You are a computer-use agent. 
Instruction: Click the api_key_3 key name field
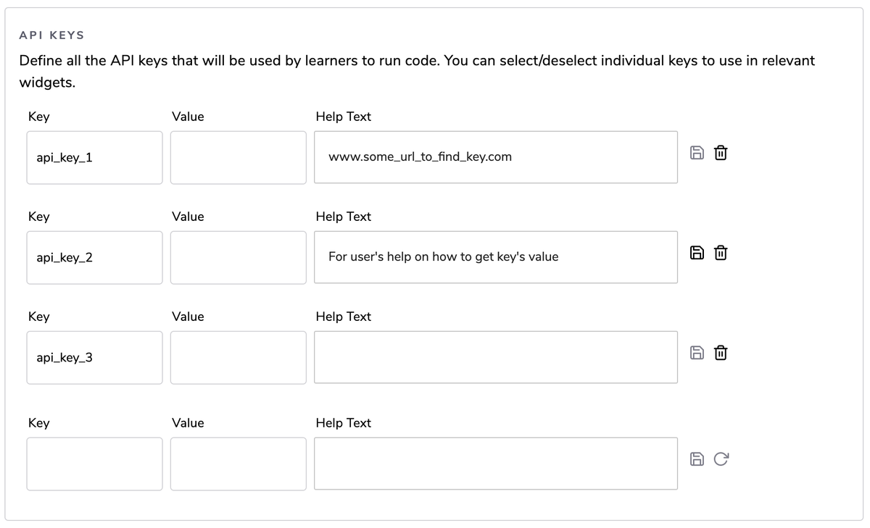(94, 357)
